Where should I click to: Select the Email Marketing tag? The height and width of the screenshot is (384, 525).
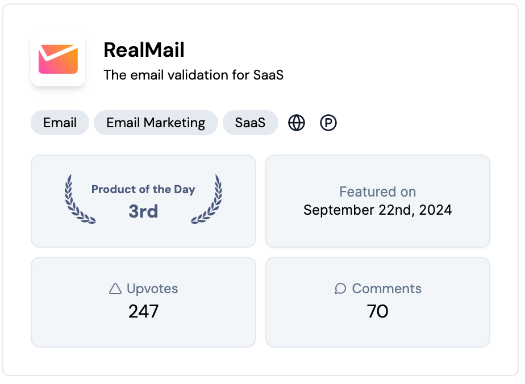(156, 123)
